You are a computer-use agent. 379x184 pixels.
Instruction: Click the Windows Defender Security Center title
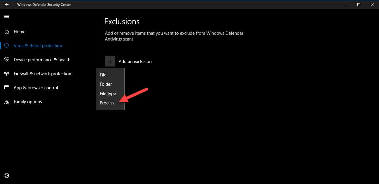(44, 5)
